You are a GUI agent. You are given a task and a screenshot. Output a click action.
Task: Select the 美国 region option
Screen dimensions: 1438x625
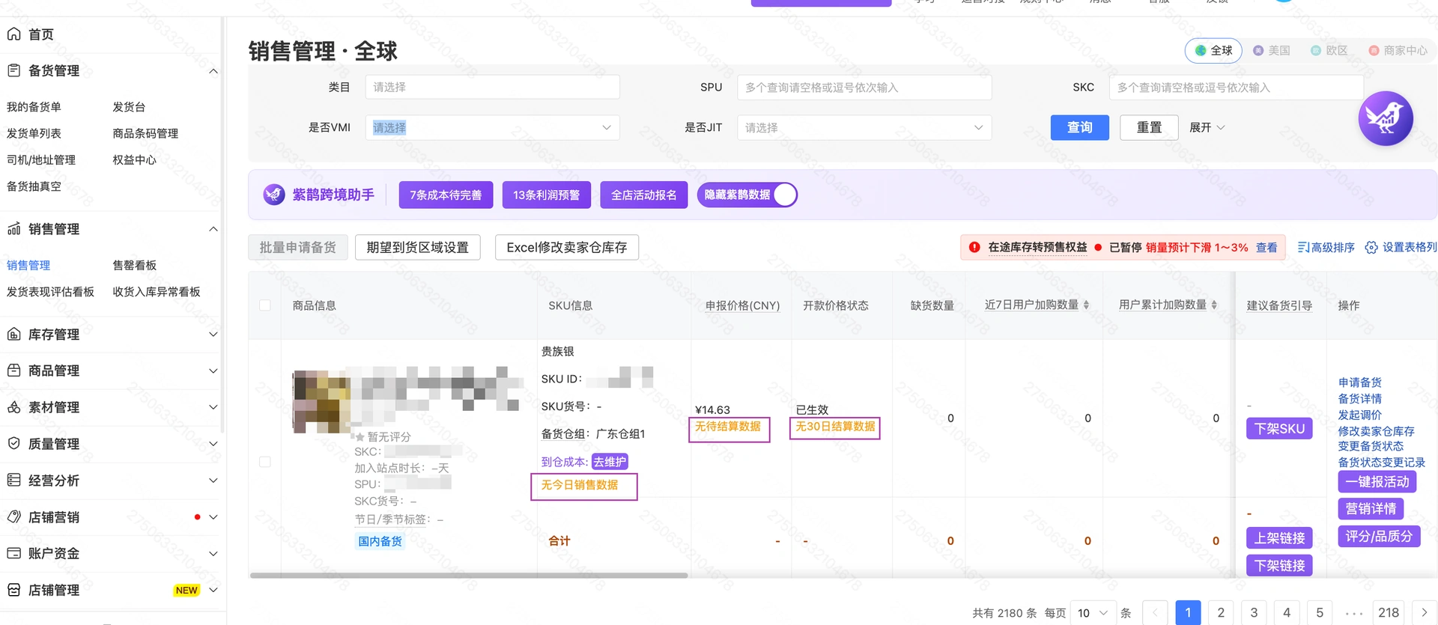pos(1272,50)
